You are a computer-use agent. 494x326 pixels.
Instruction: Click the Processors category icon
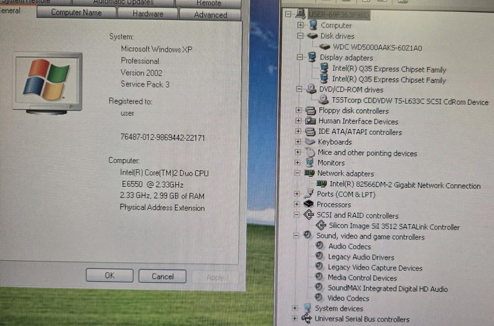309,204
